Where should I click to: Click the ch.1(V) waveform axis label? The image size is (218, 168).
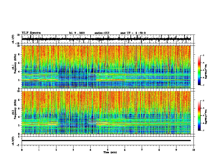(x=13, y=39)
